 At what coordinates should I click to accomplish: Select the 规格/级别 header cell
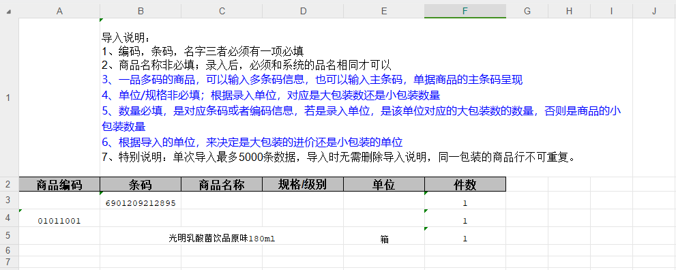[303, 184]
